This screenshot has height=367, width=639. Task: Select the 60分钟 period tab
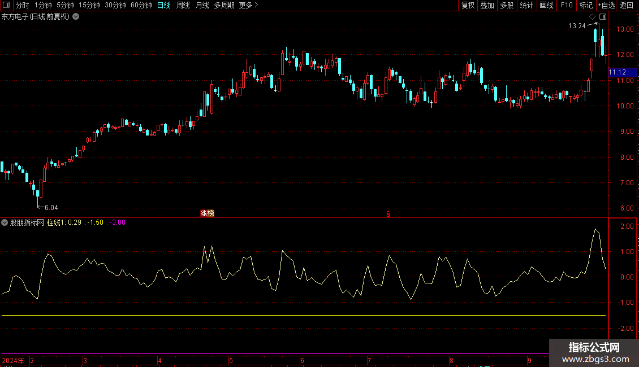141,5
